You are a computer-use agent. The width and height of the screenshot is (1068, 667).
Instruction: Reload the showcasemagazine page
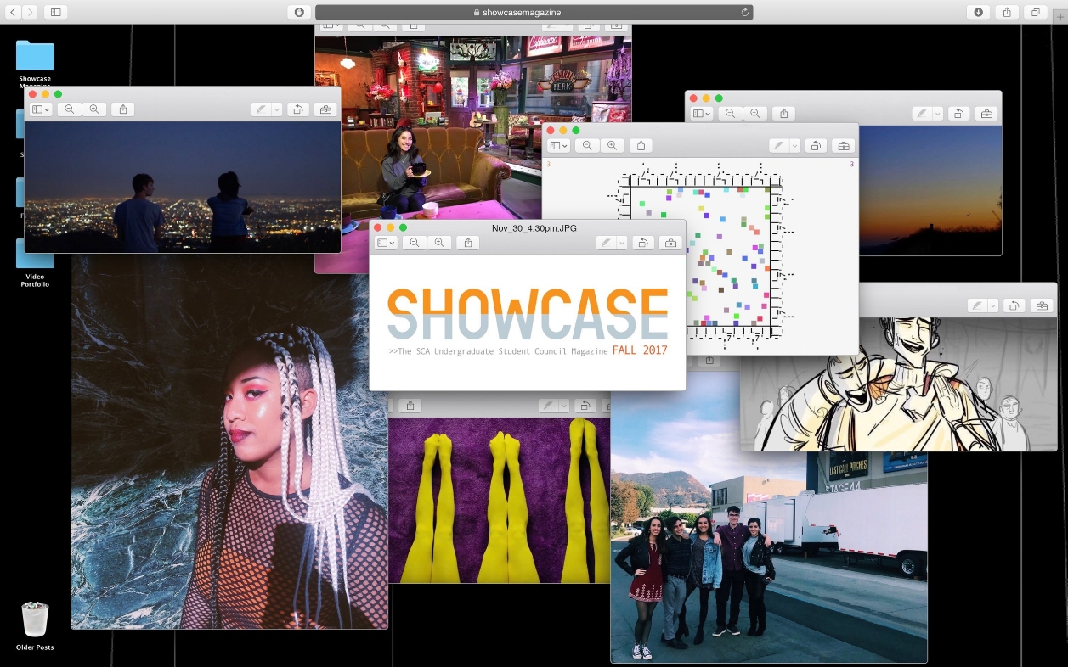point(745,12)
